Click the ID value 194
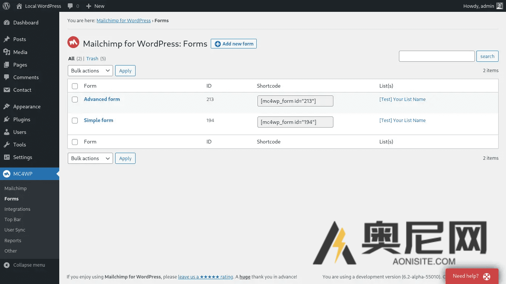Screen dimensions: 506x284 coord(210,120)
